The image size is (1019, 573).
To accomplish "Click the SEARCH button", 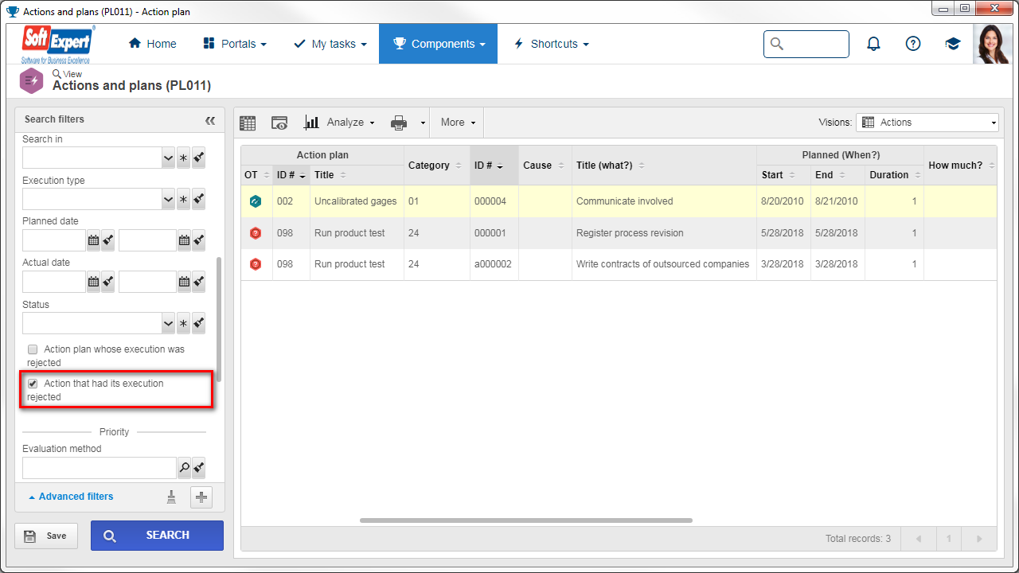I will (x=157, y=536).
